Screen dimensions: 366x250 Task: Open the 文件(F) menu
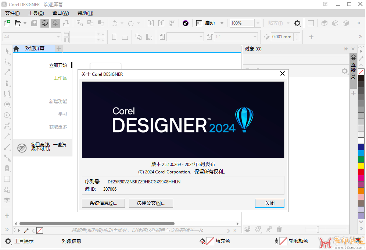(x=12, y=13)
